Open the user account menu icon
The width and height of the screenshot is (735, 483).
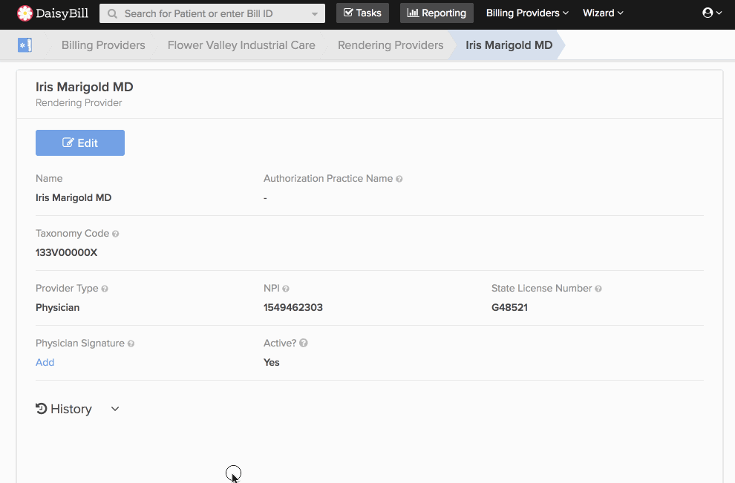click(x=708, y=12)
